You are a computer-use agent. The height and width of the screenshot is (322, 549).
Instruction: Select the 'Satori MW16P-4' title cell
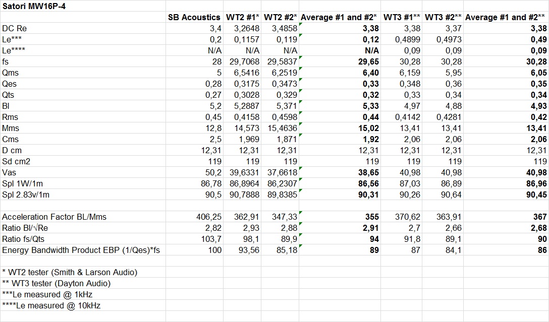click(34, 6)
